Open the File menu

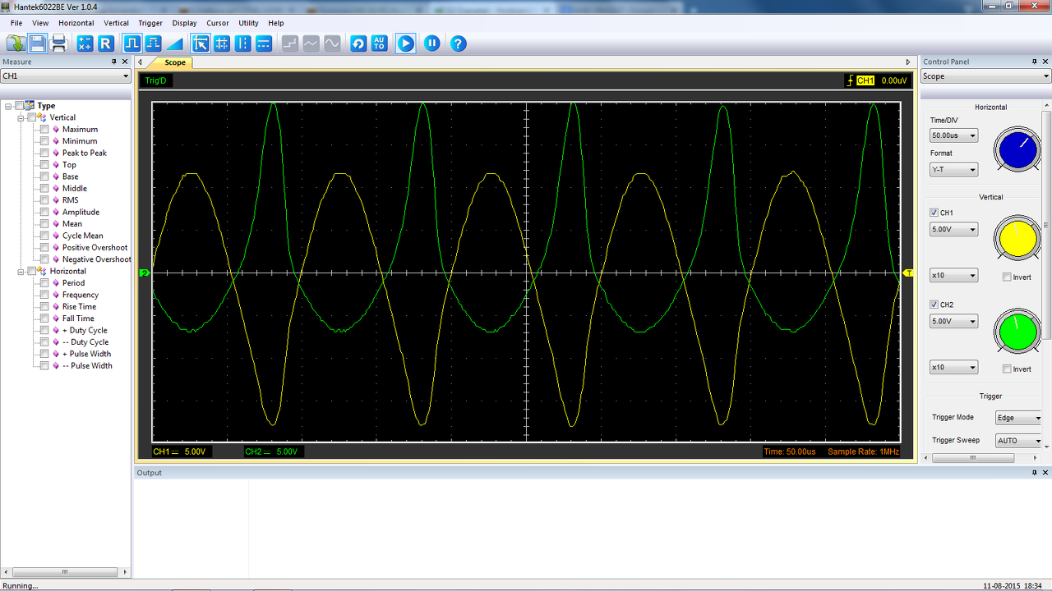16,23
